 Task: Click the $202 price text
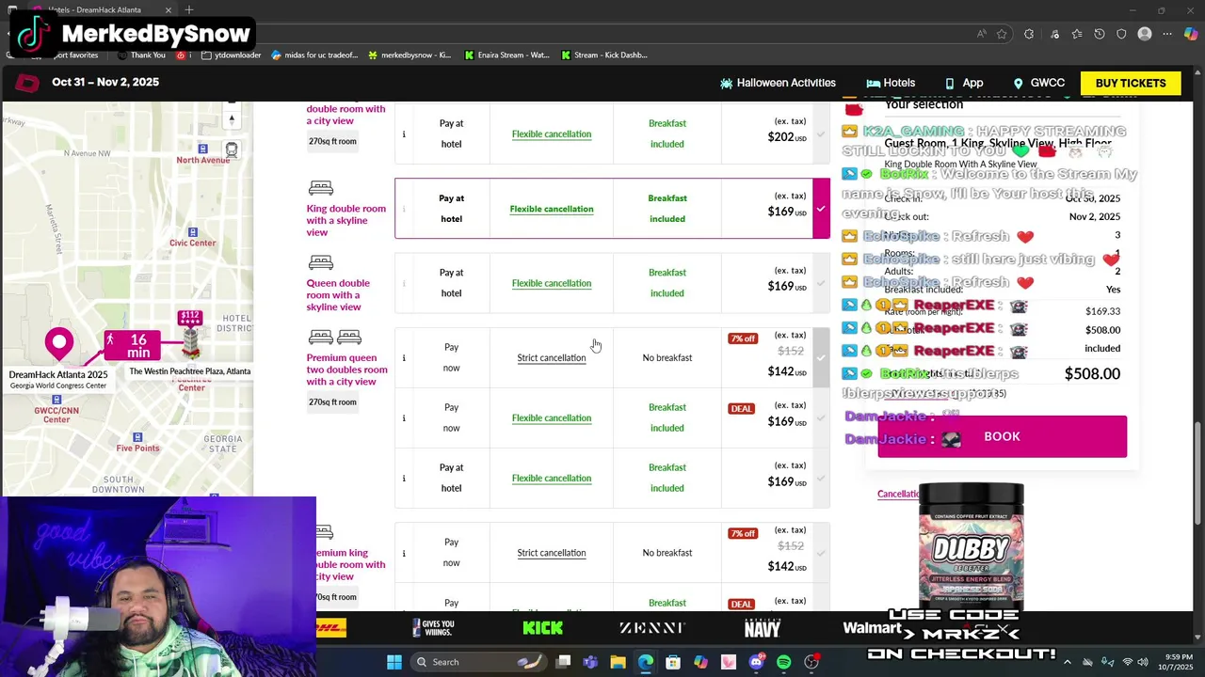[x=787, y=136]
